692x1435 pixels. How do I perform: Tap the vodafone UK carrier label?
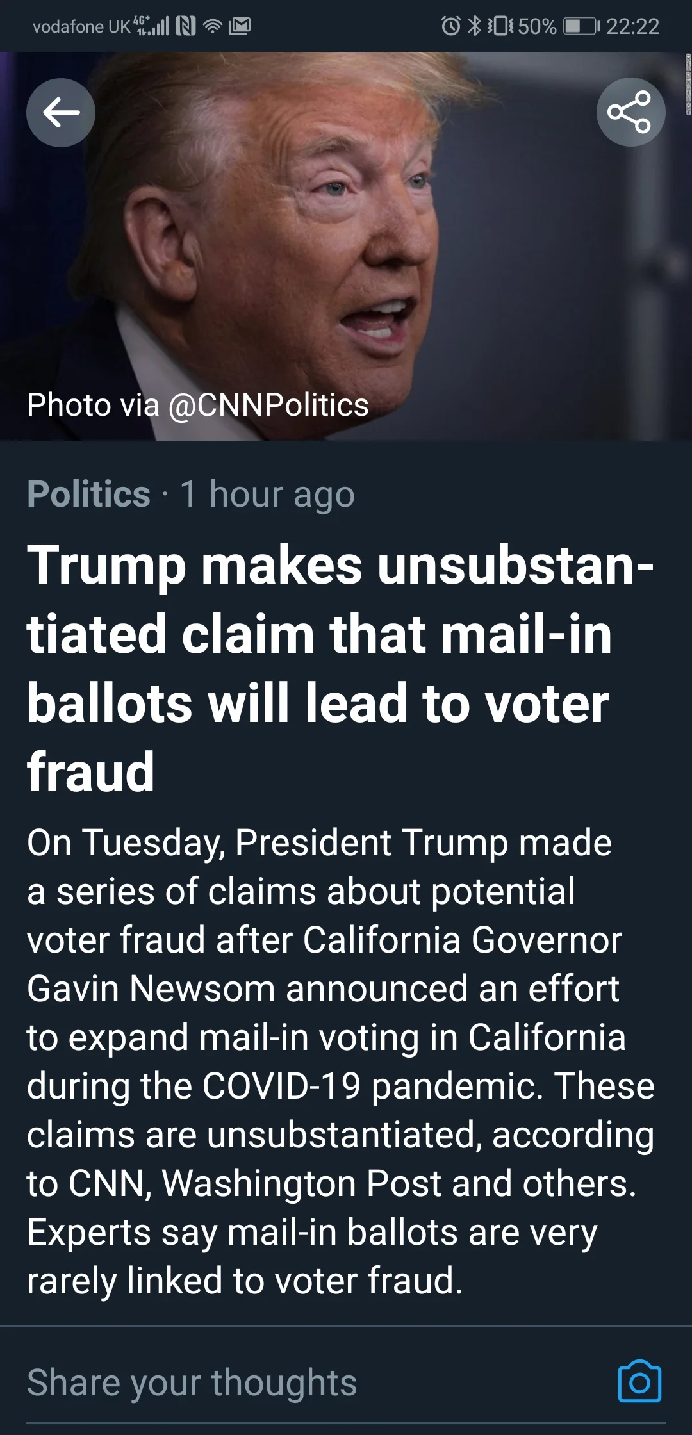(x=81, y=26)
